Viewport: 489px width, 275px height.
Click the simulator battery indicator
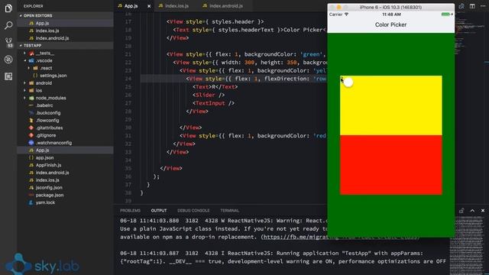tap(446, 15)
